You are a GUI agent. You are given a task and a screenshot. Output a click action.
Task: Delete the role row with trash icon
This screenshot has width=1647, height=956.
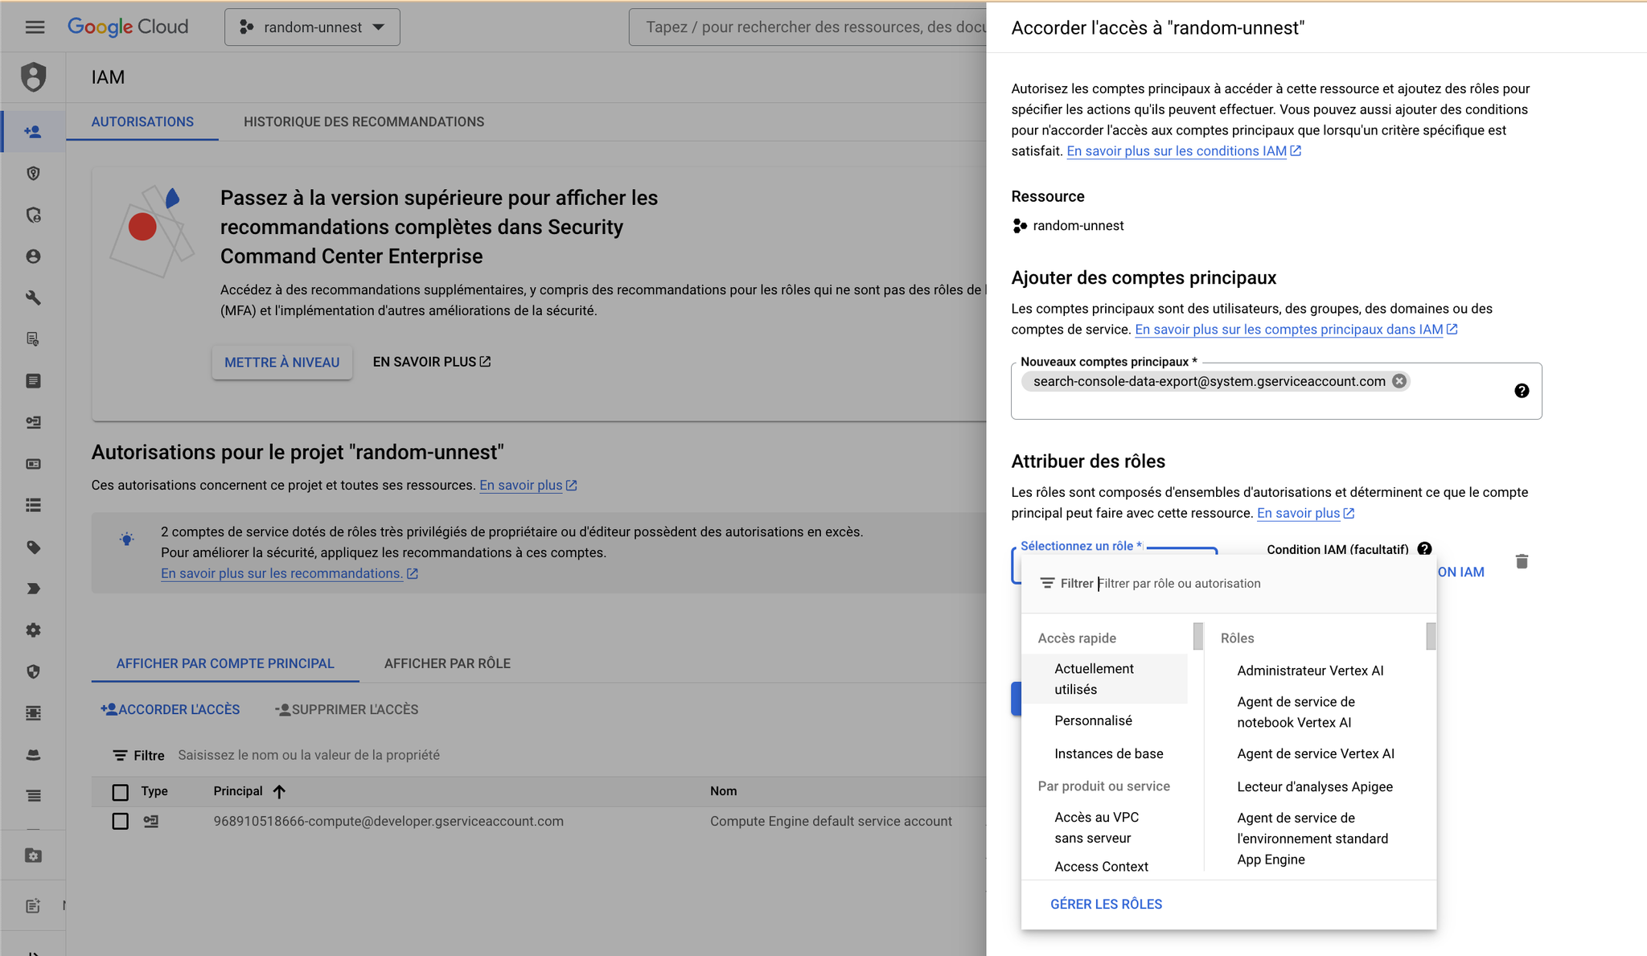click(1522, 561)
